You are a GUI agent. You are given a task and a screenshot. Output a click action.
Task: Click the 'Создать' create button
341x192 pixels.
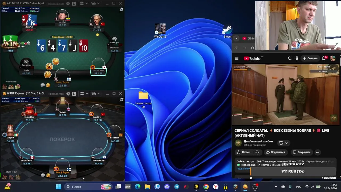click(310, 58)
